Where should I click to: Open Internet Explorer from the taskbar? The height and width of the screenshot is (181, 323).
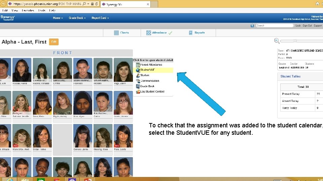pos(9,180)
